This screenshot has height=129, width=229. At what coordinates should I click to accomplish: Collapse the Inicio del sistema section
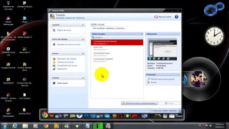tap(83, 39)
